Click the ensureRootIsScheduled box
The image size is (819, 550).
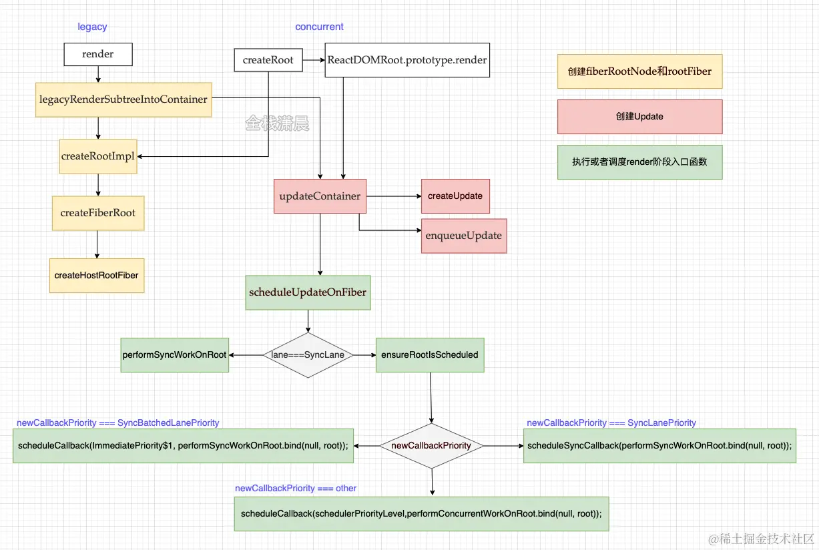pyautogui.click(x=430, y=354)
